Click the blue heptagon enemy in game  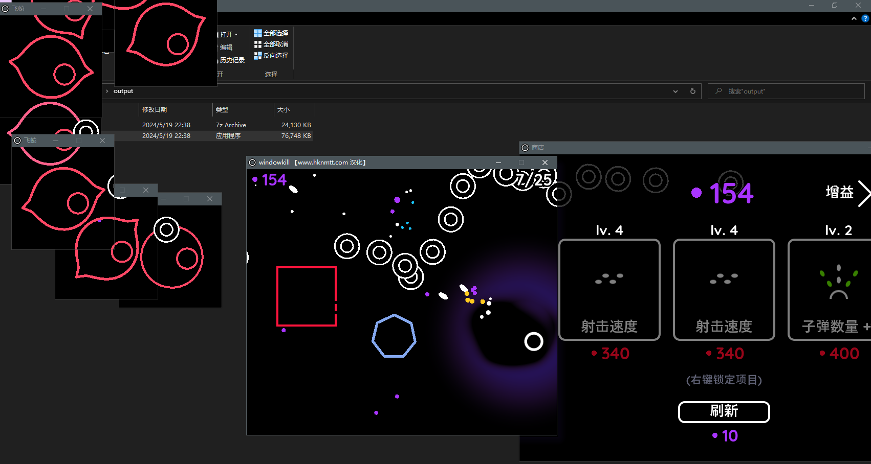(x=394, y=336)
